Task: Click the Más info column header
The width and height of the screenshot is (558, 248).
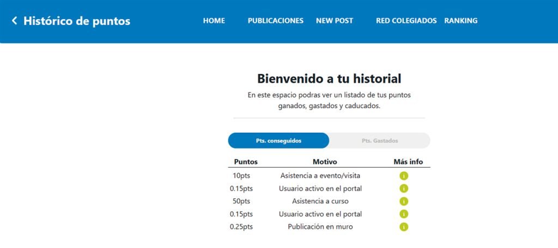Action: click(x=408, y=162)
